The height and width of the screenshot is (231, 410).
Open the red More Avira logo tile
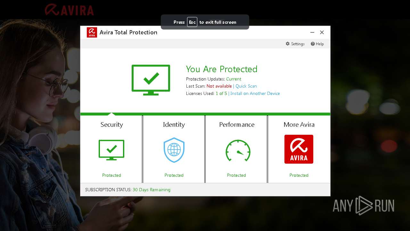pos(299,149)
